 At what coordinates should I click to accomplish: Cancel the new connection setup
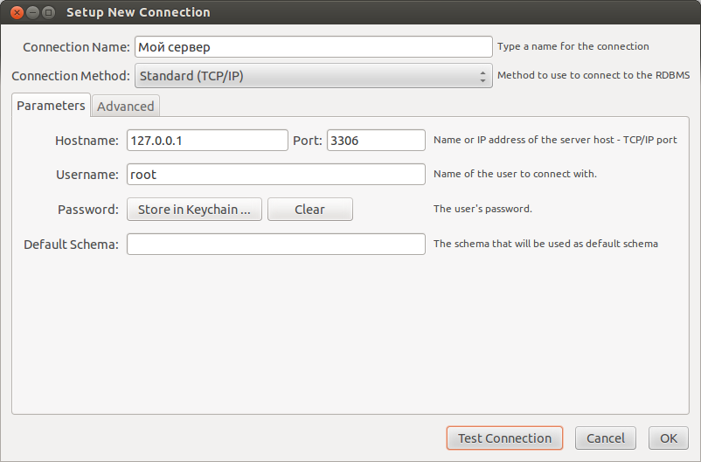coord(606,438)
